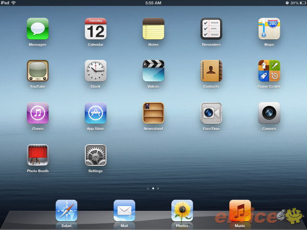The height and width of the screenshot is (230, 307).
Task: Tap the last home screen page dot
Action: 158,189
